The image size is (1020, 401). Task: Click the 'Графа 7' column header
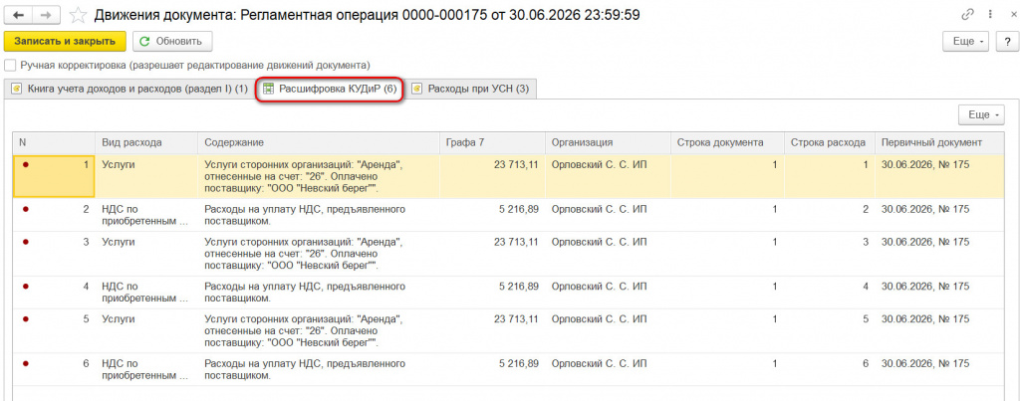point(492,143)
